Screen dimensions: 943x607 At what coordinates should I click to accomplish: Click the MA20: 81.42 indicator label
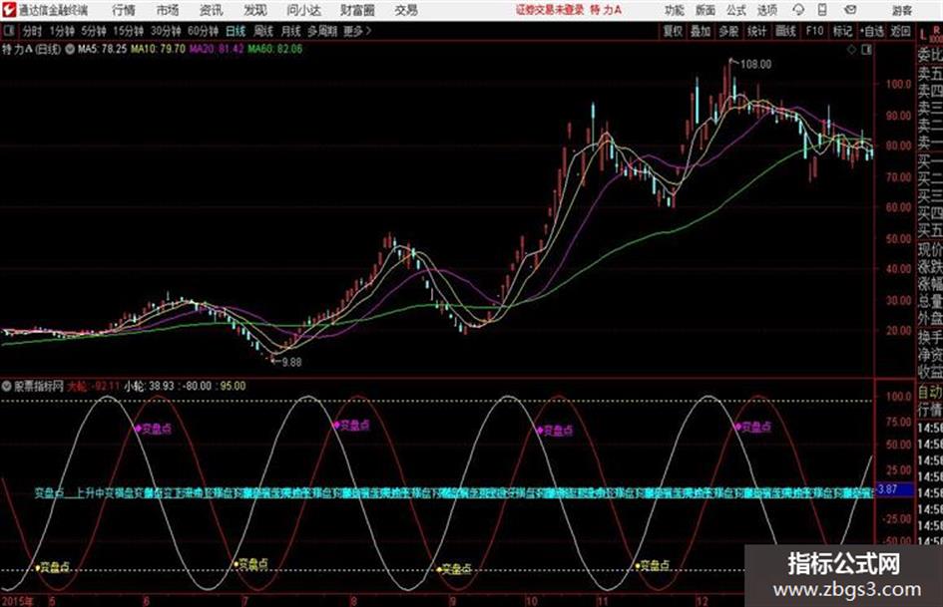click(217, 49)
